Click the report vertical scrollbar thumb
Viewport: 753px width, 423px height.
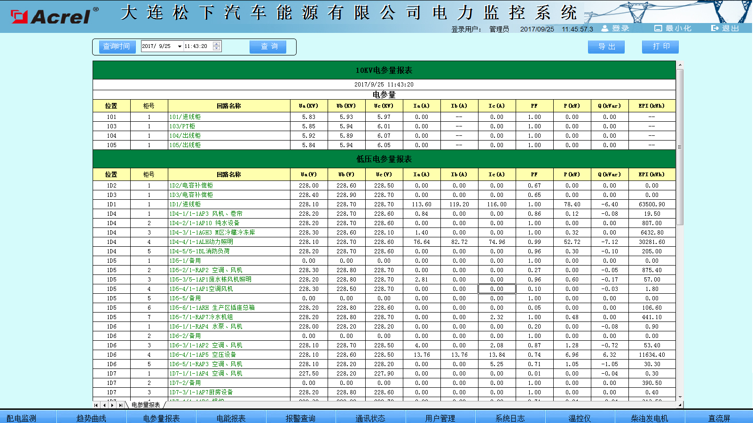[680, 147]
